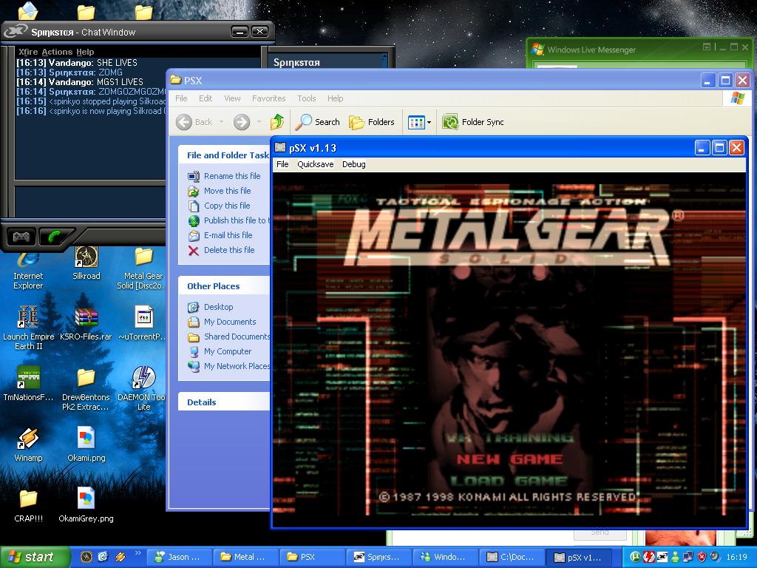Click the Delete this file link
The image size is (757, 568).
coord(231,250)
